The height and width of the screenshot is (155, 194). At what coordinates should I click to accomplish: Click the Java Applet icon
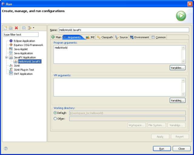[11, 49]
